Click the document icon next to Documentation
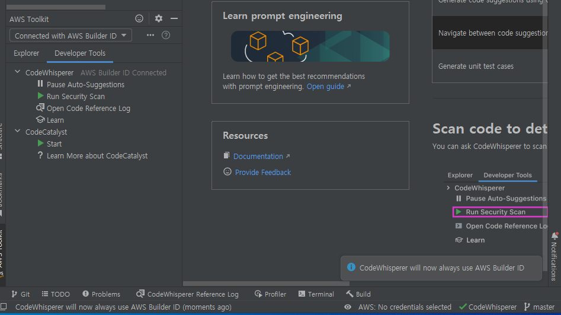The width and height of the screenshot is (561, 315). point(226,155)
